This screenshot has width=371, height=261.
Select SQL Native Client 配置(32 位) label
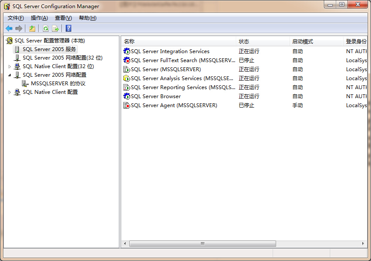[x=58, y=66]
